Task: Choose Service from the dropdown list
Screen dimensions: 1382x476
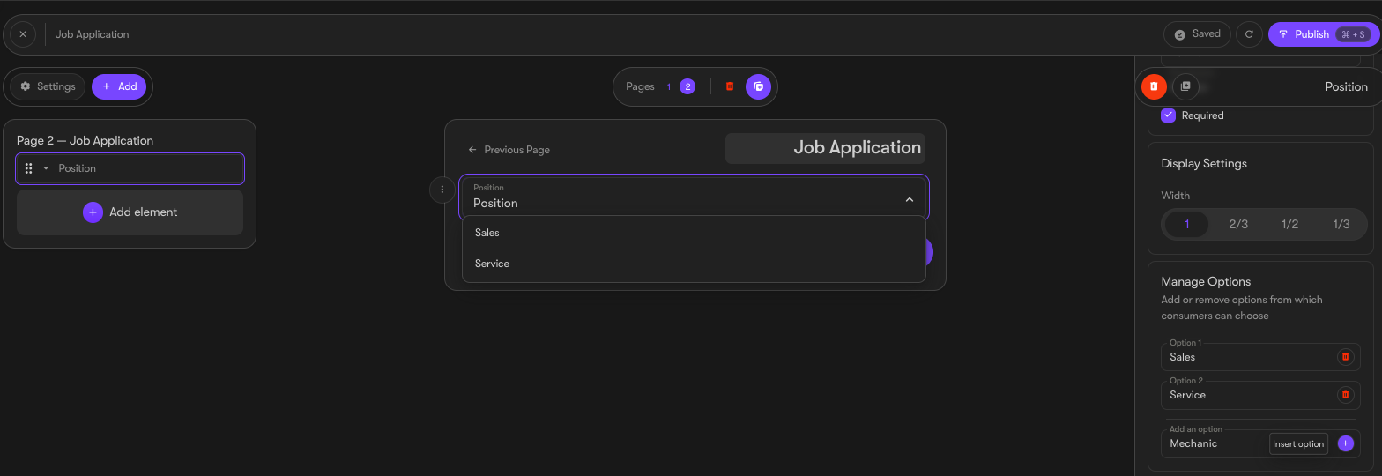Action: 694,264
